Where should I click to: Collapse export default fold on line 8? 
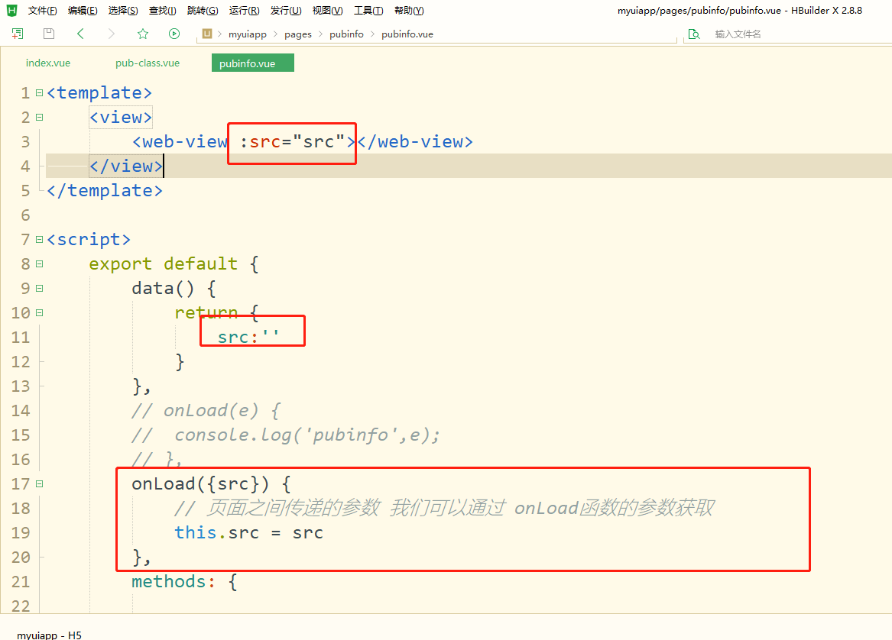(39, 263)
